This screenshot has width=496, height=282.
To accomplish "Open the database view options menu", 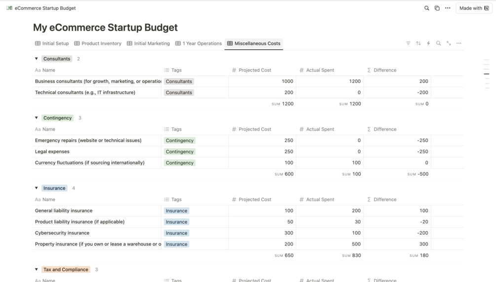I will [459, 43].
